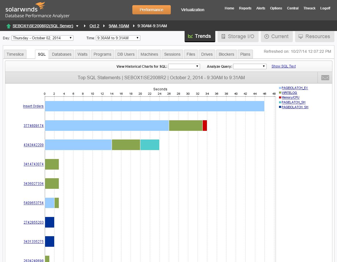The height and width of the screenshot is (262, 337).
Task: Click the Insert Orders light blue bar
Action: (x=154, y=106)
